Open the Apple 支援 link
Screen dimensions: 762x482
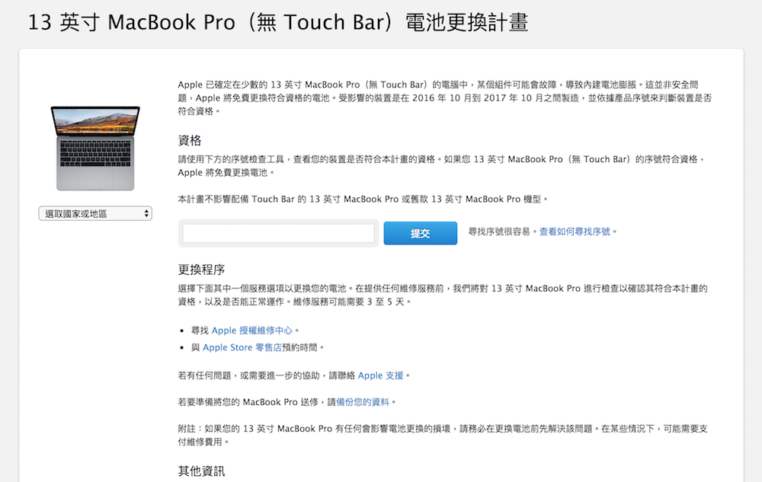(x=380, y=375)
